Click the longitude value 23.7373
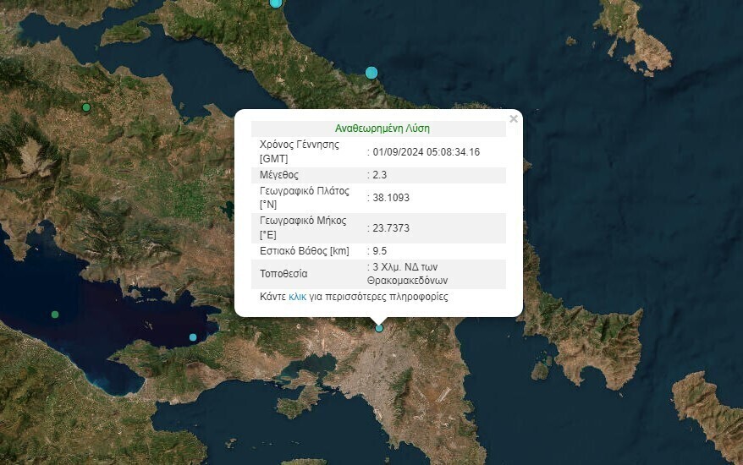 tap(390, 228)
